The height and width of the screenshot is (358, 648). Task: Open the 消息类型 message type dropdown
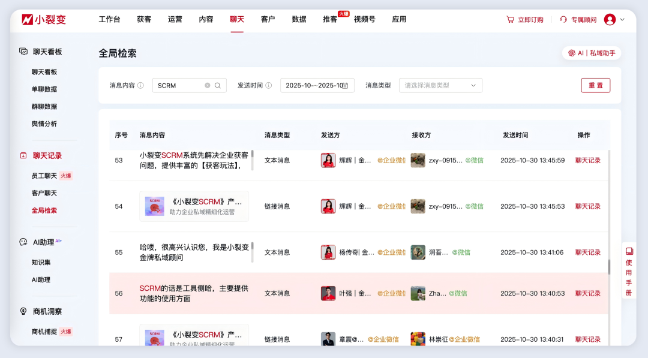tap(440, 85)
